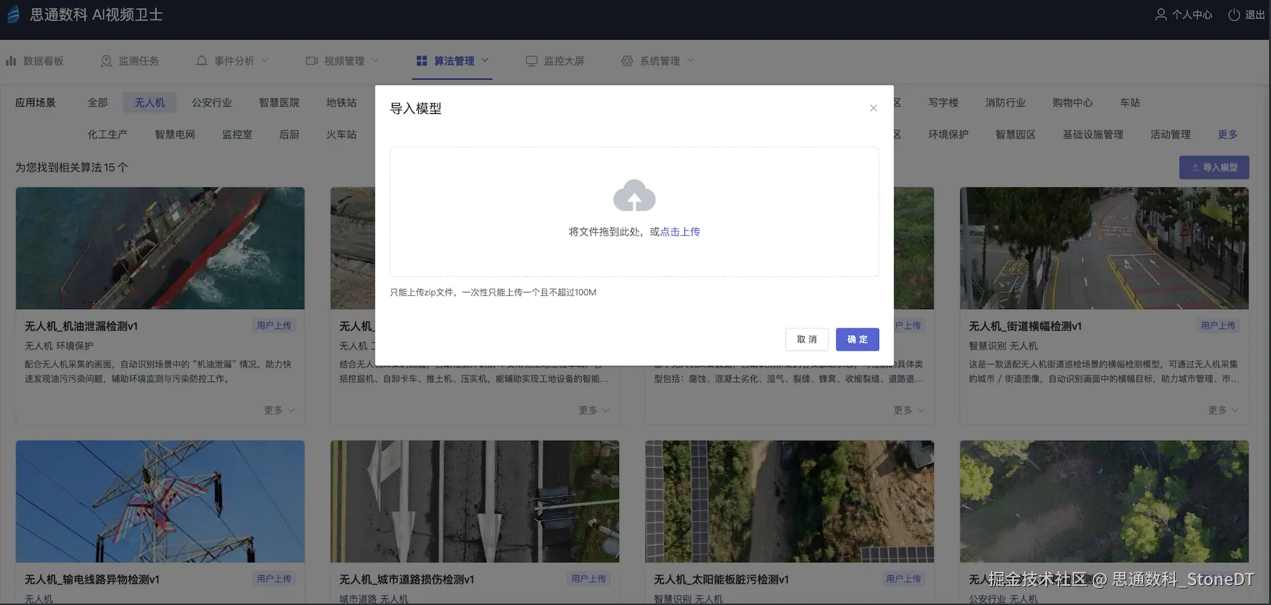Click the 取消 button
Viewport: 1271px width, 605px height.
click(x=807, y=340)
